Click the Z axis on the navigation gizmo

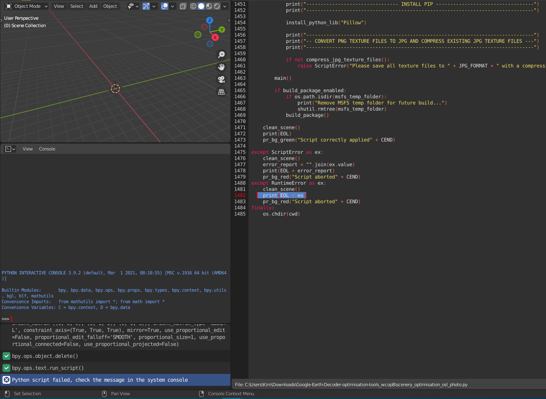(x=209, y=20)
